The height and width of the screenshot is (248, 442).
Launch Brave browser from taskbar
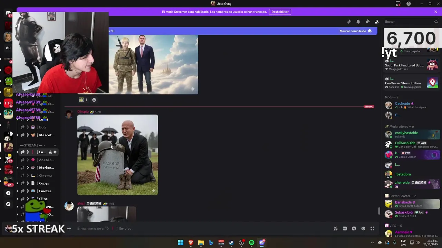click(x=191, y=242)
